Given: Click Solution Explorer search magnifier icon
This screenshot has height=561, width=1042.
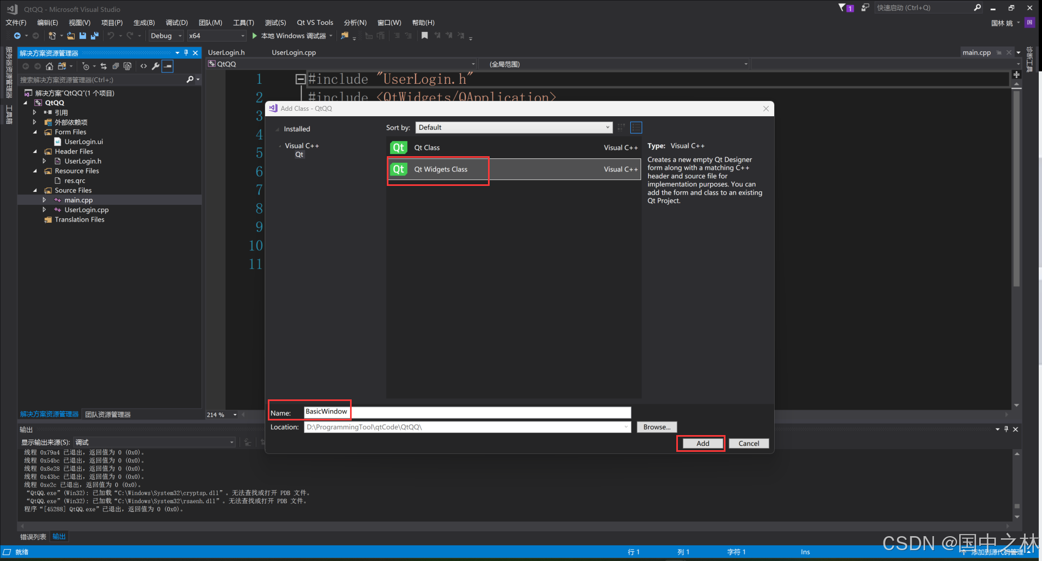Looking at the screenshot, I should click(190, 79).
